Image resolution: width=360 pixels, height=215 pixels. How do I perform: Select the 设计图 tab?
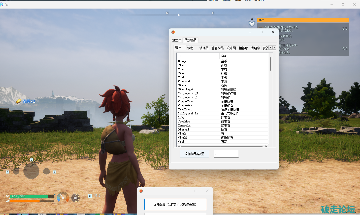point(231,48)
